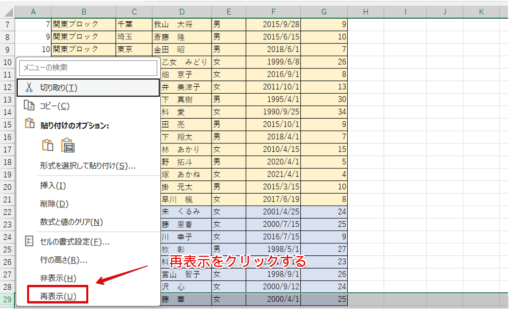Click date cell 2011/10/1
Screen dimensions: 509x311
tap(273, 87)
